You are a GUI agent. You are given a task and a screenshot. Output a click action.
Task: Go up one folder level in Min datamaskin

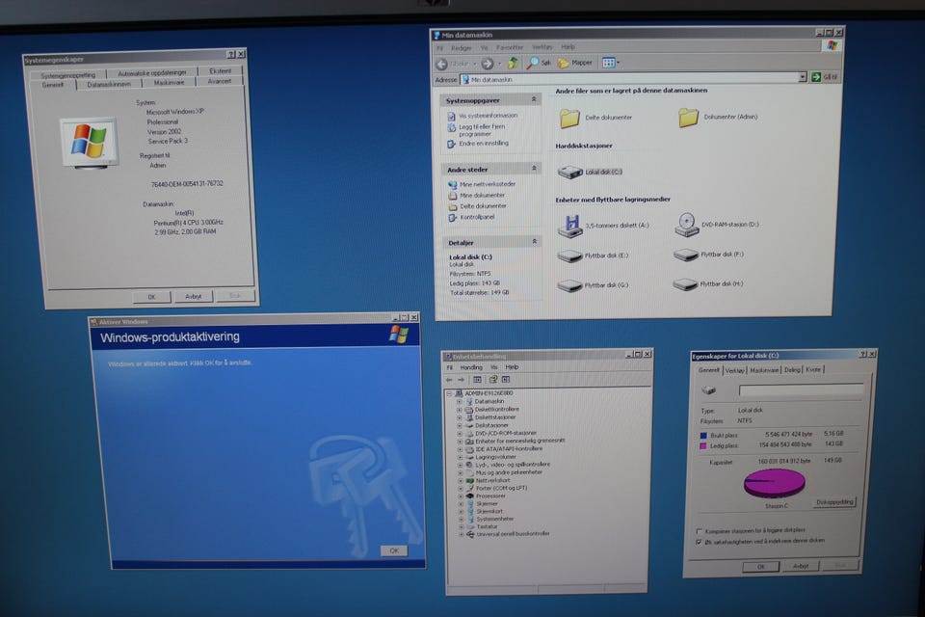pos(514,63)
